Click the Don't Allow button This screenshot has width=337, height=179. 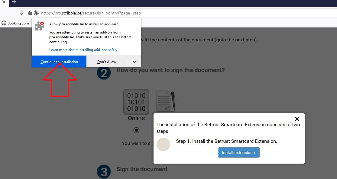coord(107,62)
